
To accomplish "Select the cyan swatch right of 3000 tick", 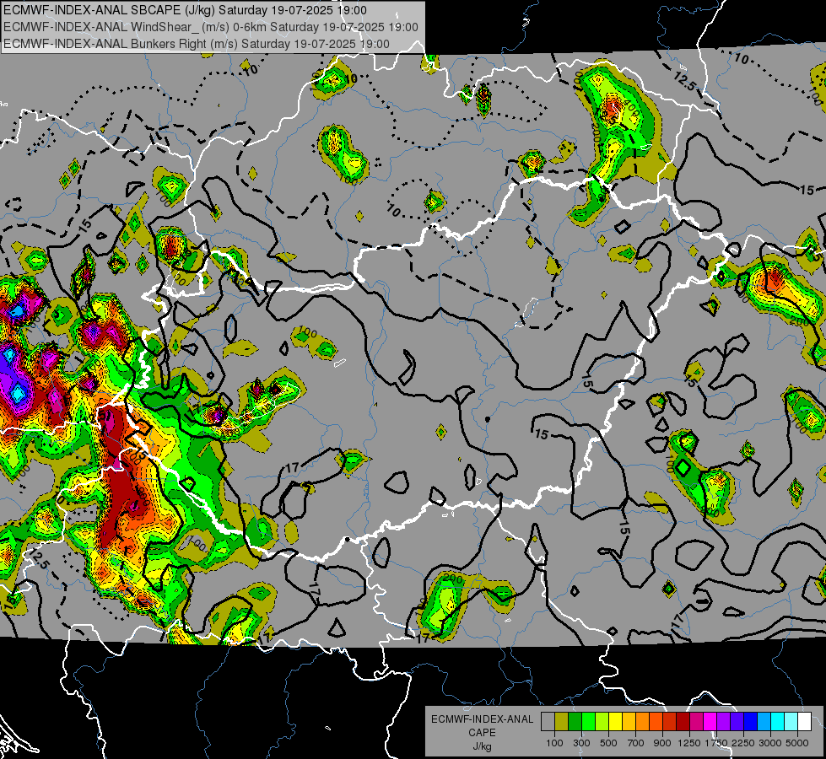I will tap(778, 721).
